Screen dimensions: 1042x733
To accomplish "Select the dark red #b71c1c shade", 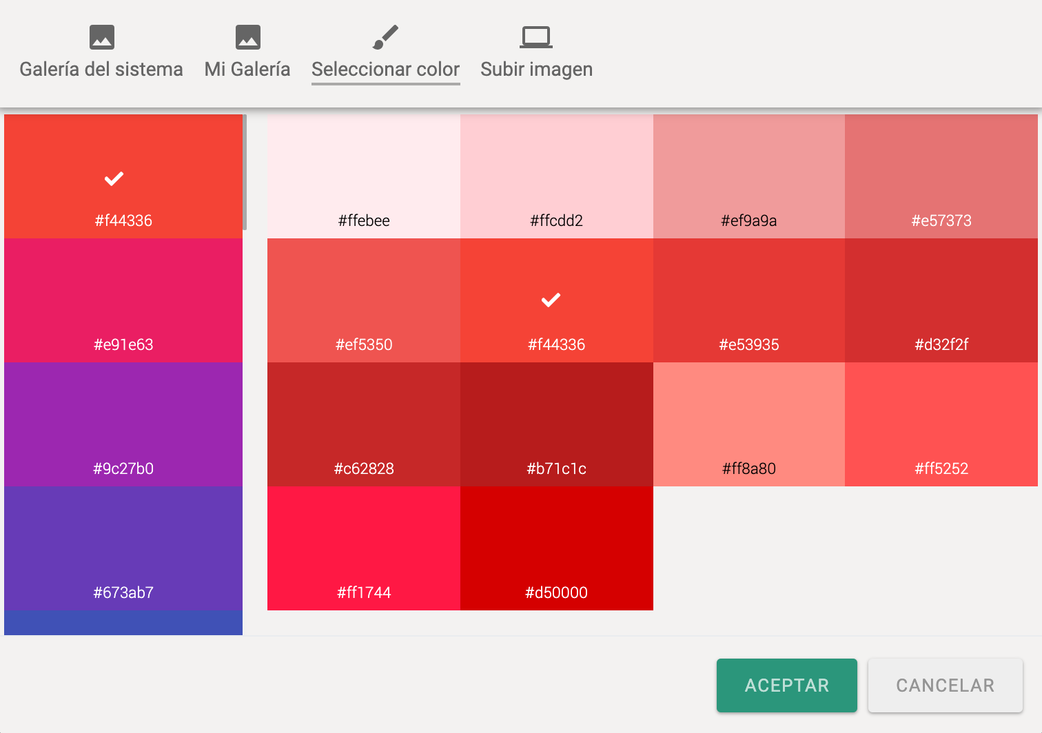I will [x=557, y=424].
